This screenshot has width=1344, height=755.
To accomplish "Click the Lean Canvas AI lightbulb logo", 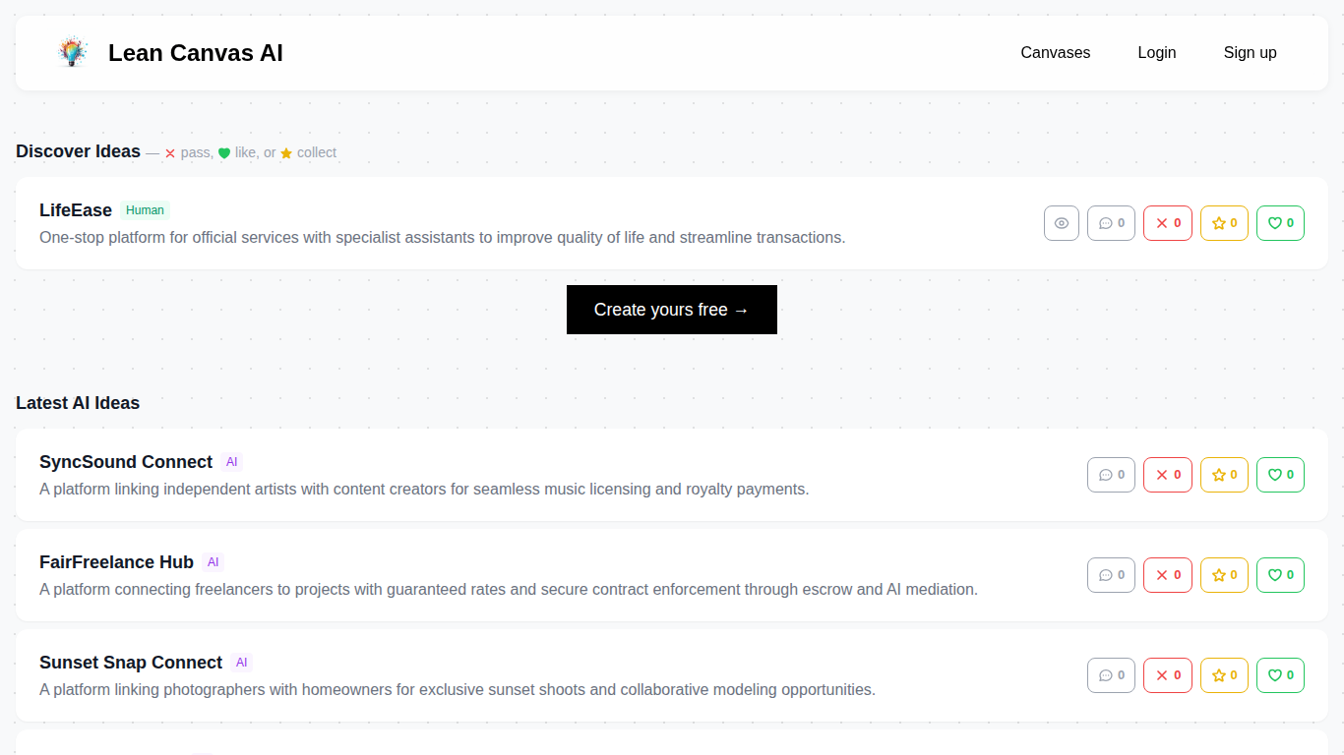I will tap(73, 52).
